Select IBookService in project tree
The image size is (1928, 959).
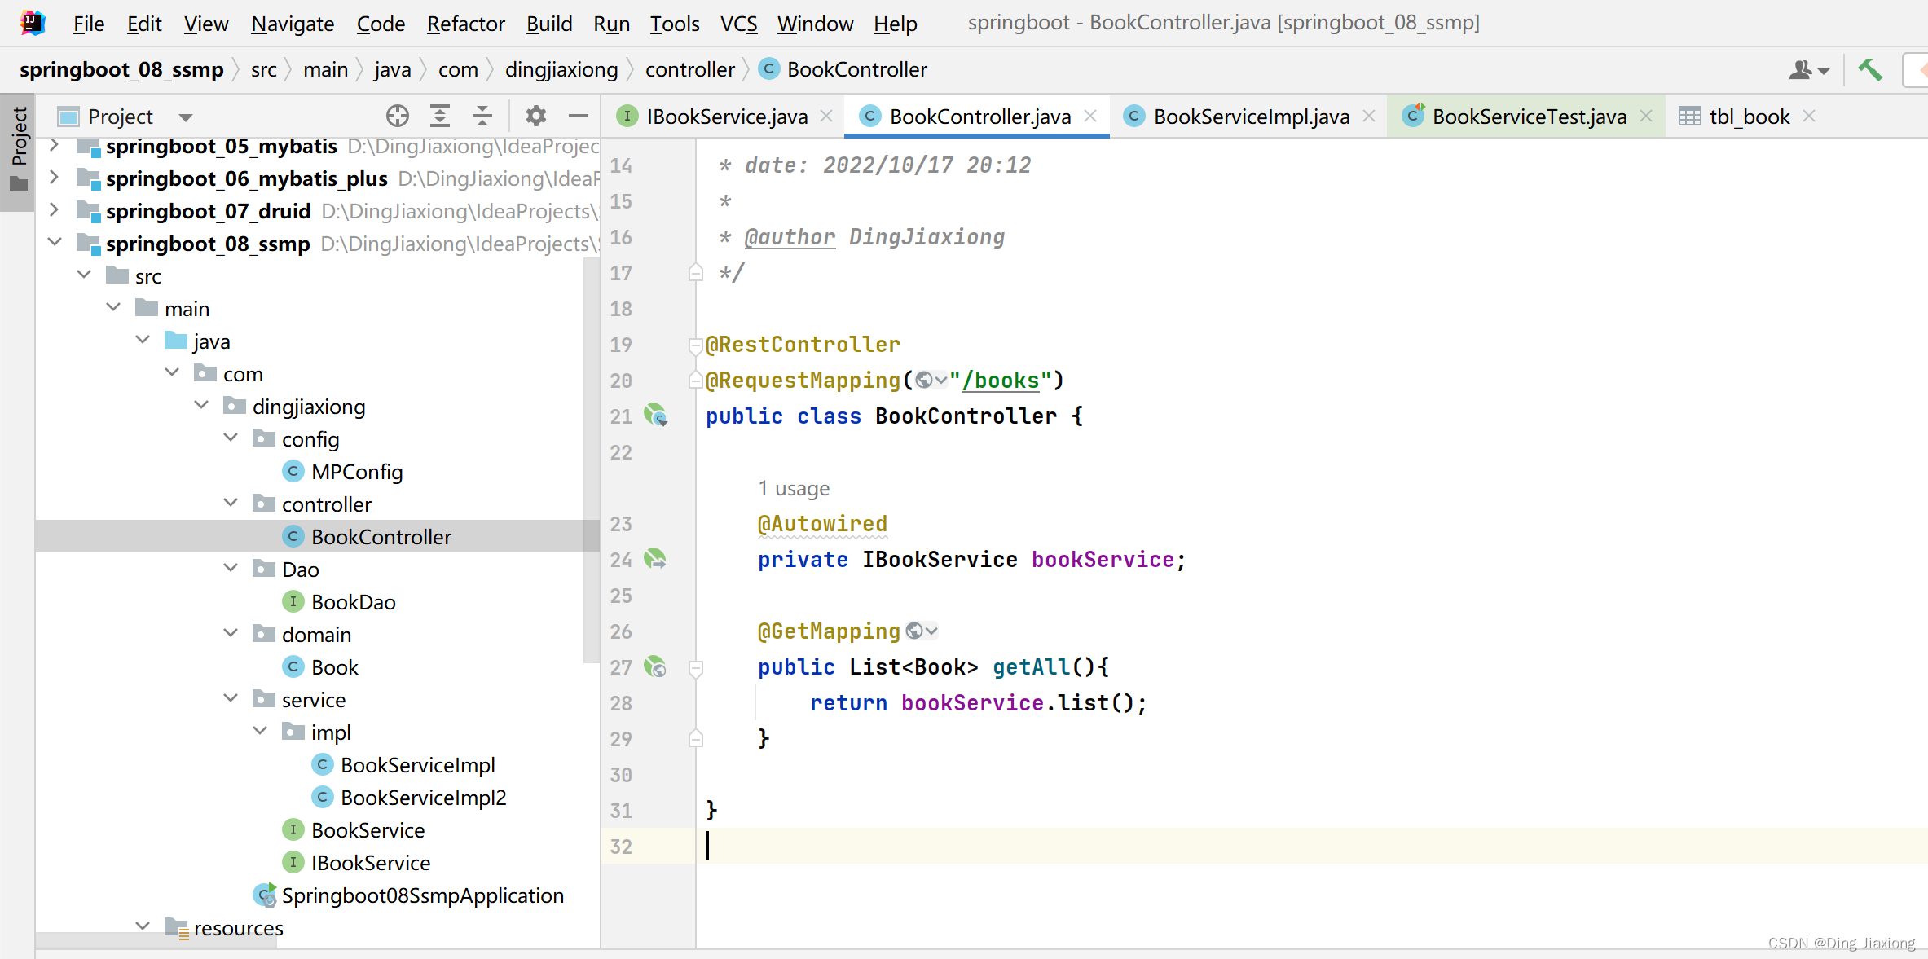371,863
